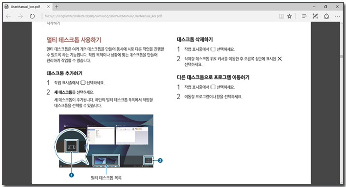This screenshot has height=187, width=346.
Task: Click the file path address bar
Action: (159, 16)
